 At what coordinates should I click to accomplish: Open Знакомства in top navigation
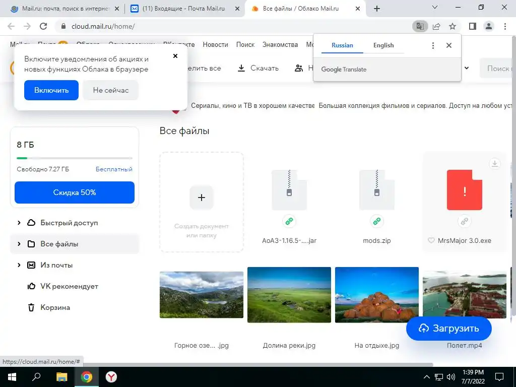pos(280,44)
